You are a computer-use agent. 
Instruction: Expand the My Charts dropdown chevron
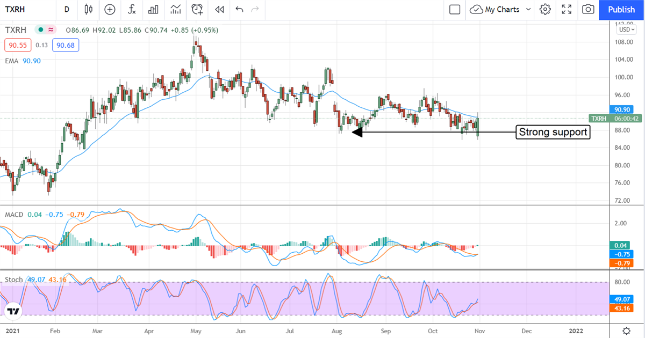click(x=528, y=9)
